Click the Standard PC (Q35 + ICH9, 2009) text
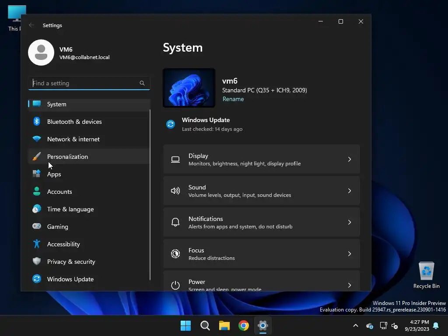The image size is (448, 336). [265, 90]
